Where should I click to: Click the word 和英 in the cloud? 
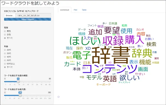[x=124, y=25]
